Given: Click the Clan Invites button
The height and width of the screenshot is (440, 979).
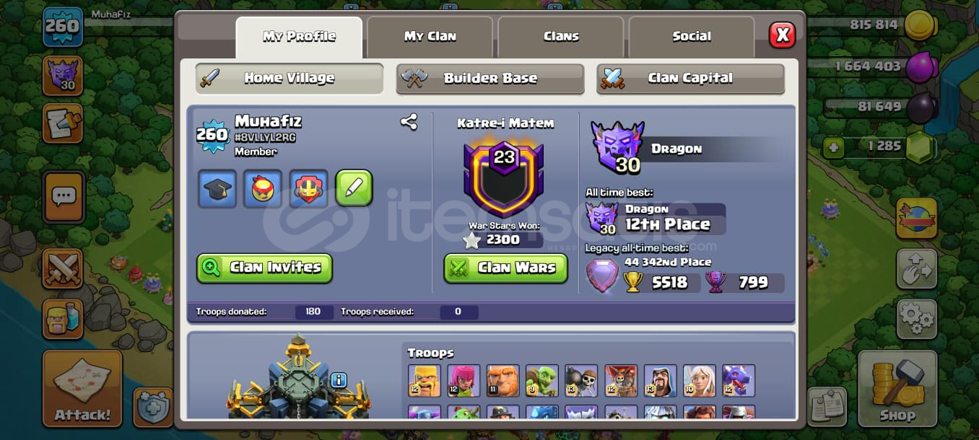Looking at the screenshot, I should coord(264,268).
